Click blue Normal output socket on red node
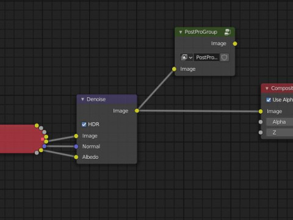Viewport: 293px width, 220px height. pos(45,146)
